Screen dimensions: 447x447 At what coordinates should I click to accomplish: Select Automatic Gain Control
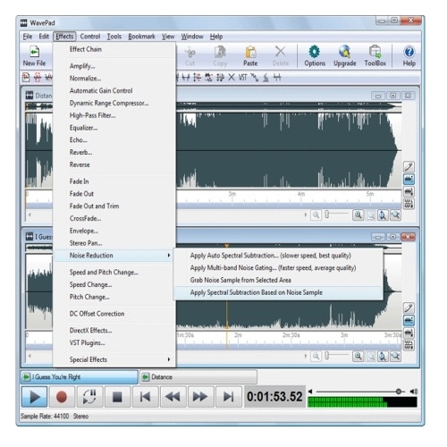click(x=114, y=90)
